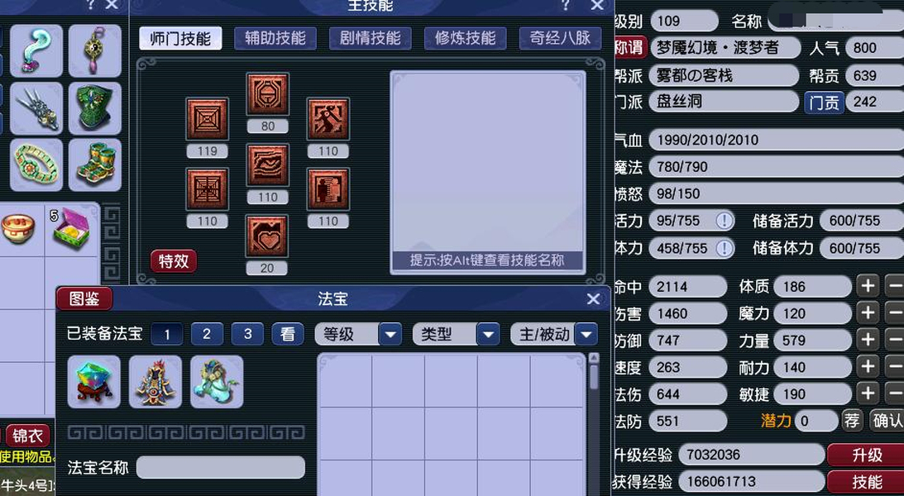The height and width of the screenshot is (496, 904).
Task: Switch to the 奇经八脉 tab
Action: click(x=561, y=39)
